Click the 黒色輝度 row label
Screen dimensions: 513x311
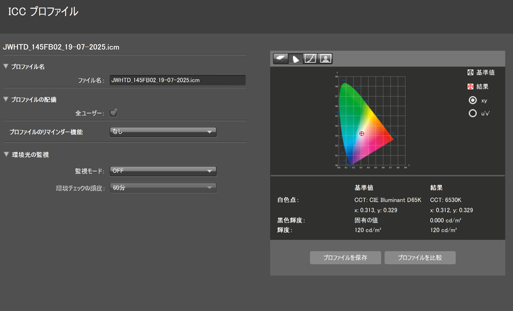(291, 220)
